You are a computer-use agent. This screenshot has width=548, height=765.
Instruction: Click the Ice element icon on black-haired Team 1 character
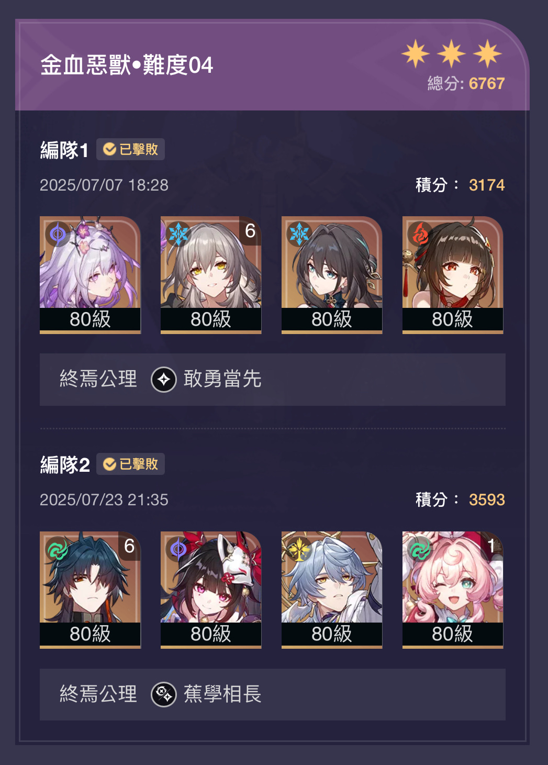point(299,234)
